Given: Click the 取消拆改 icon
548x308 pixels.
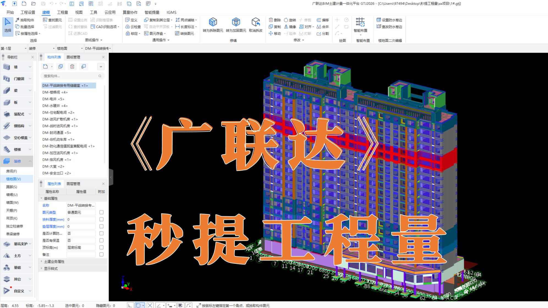Looking at the screenshot, I should [256, 22].
